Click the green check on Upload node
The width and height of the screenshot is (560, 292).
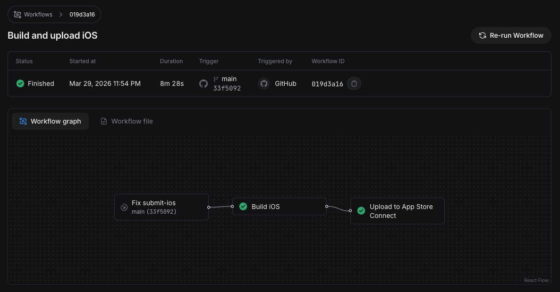coord(361,211)
